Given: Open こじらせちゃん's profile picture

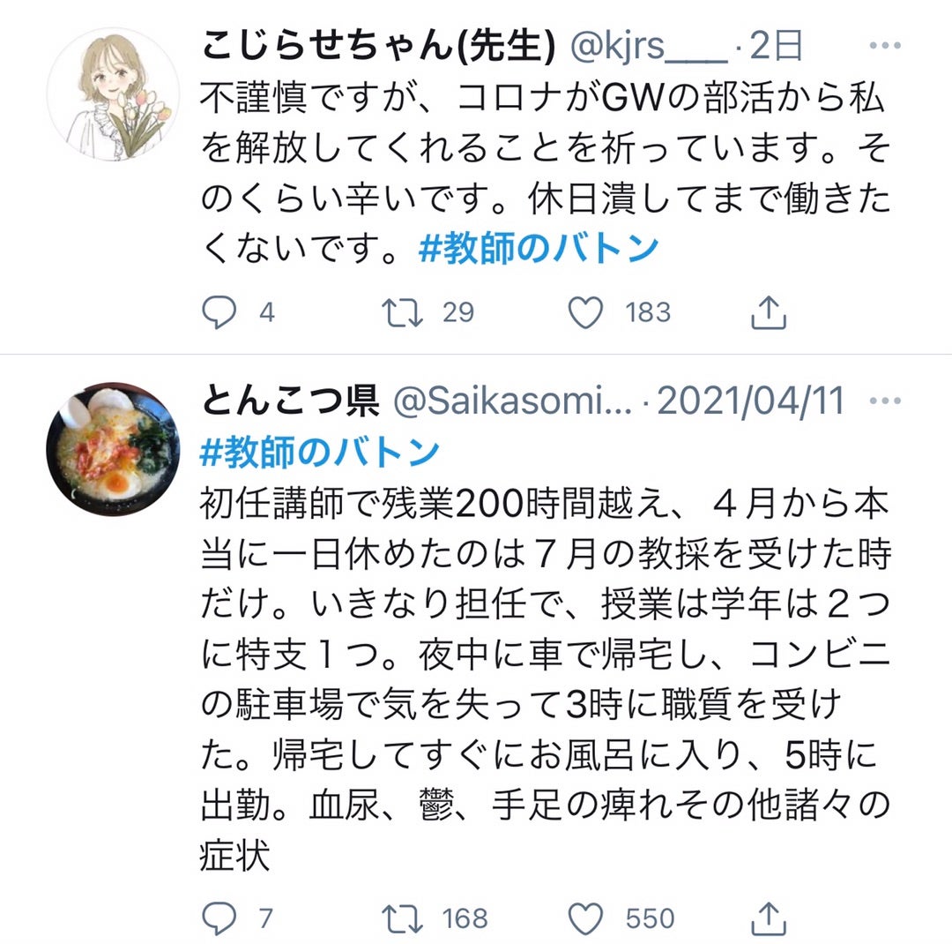Looking at the screenshot, I should [113, 94].
